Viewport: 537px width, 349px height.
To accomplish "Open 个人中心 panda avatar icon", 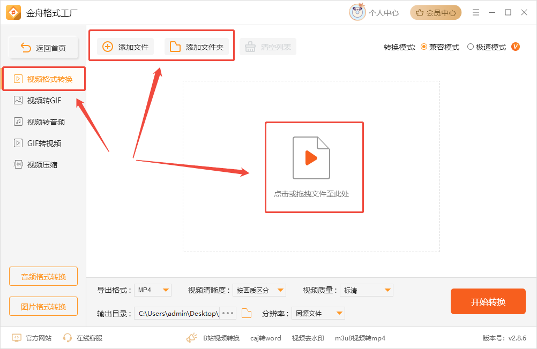I will (357, 12).
